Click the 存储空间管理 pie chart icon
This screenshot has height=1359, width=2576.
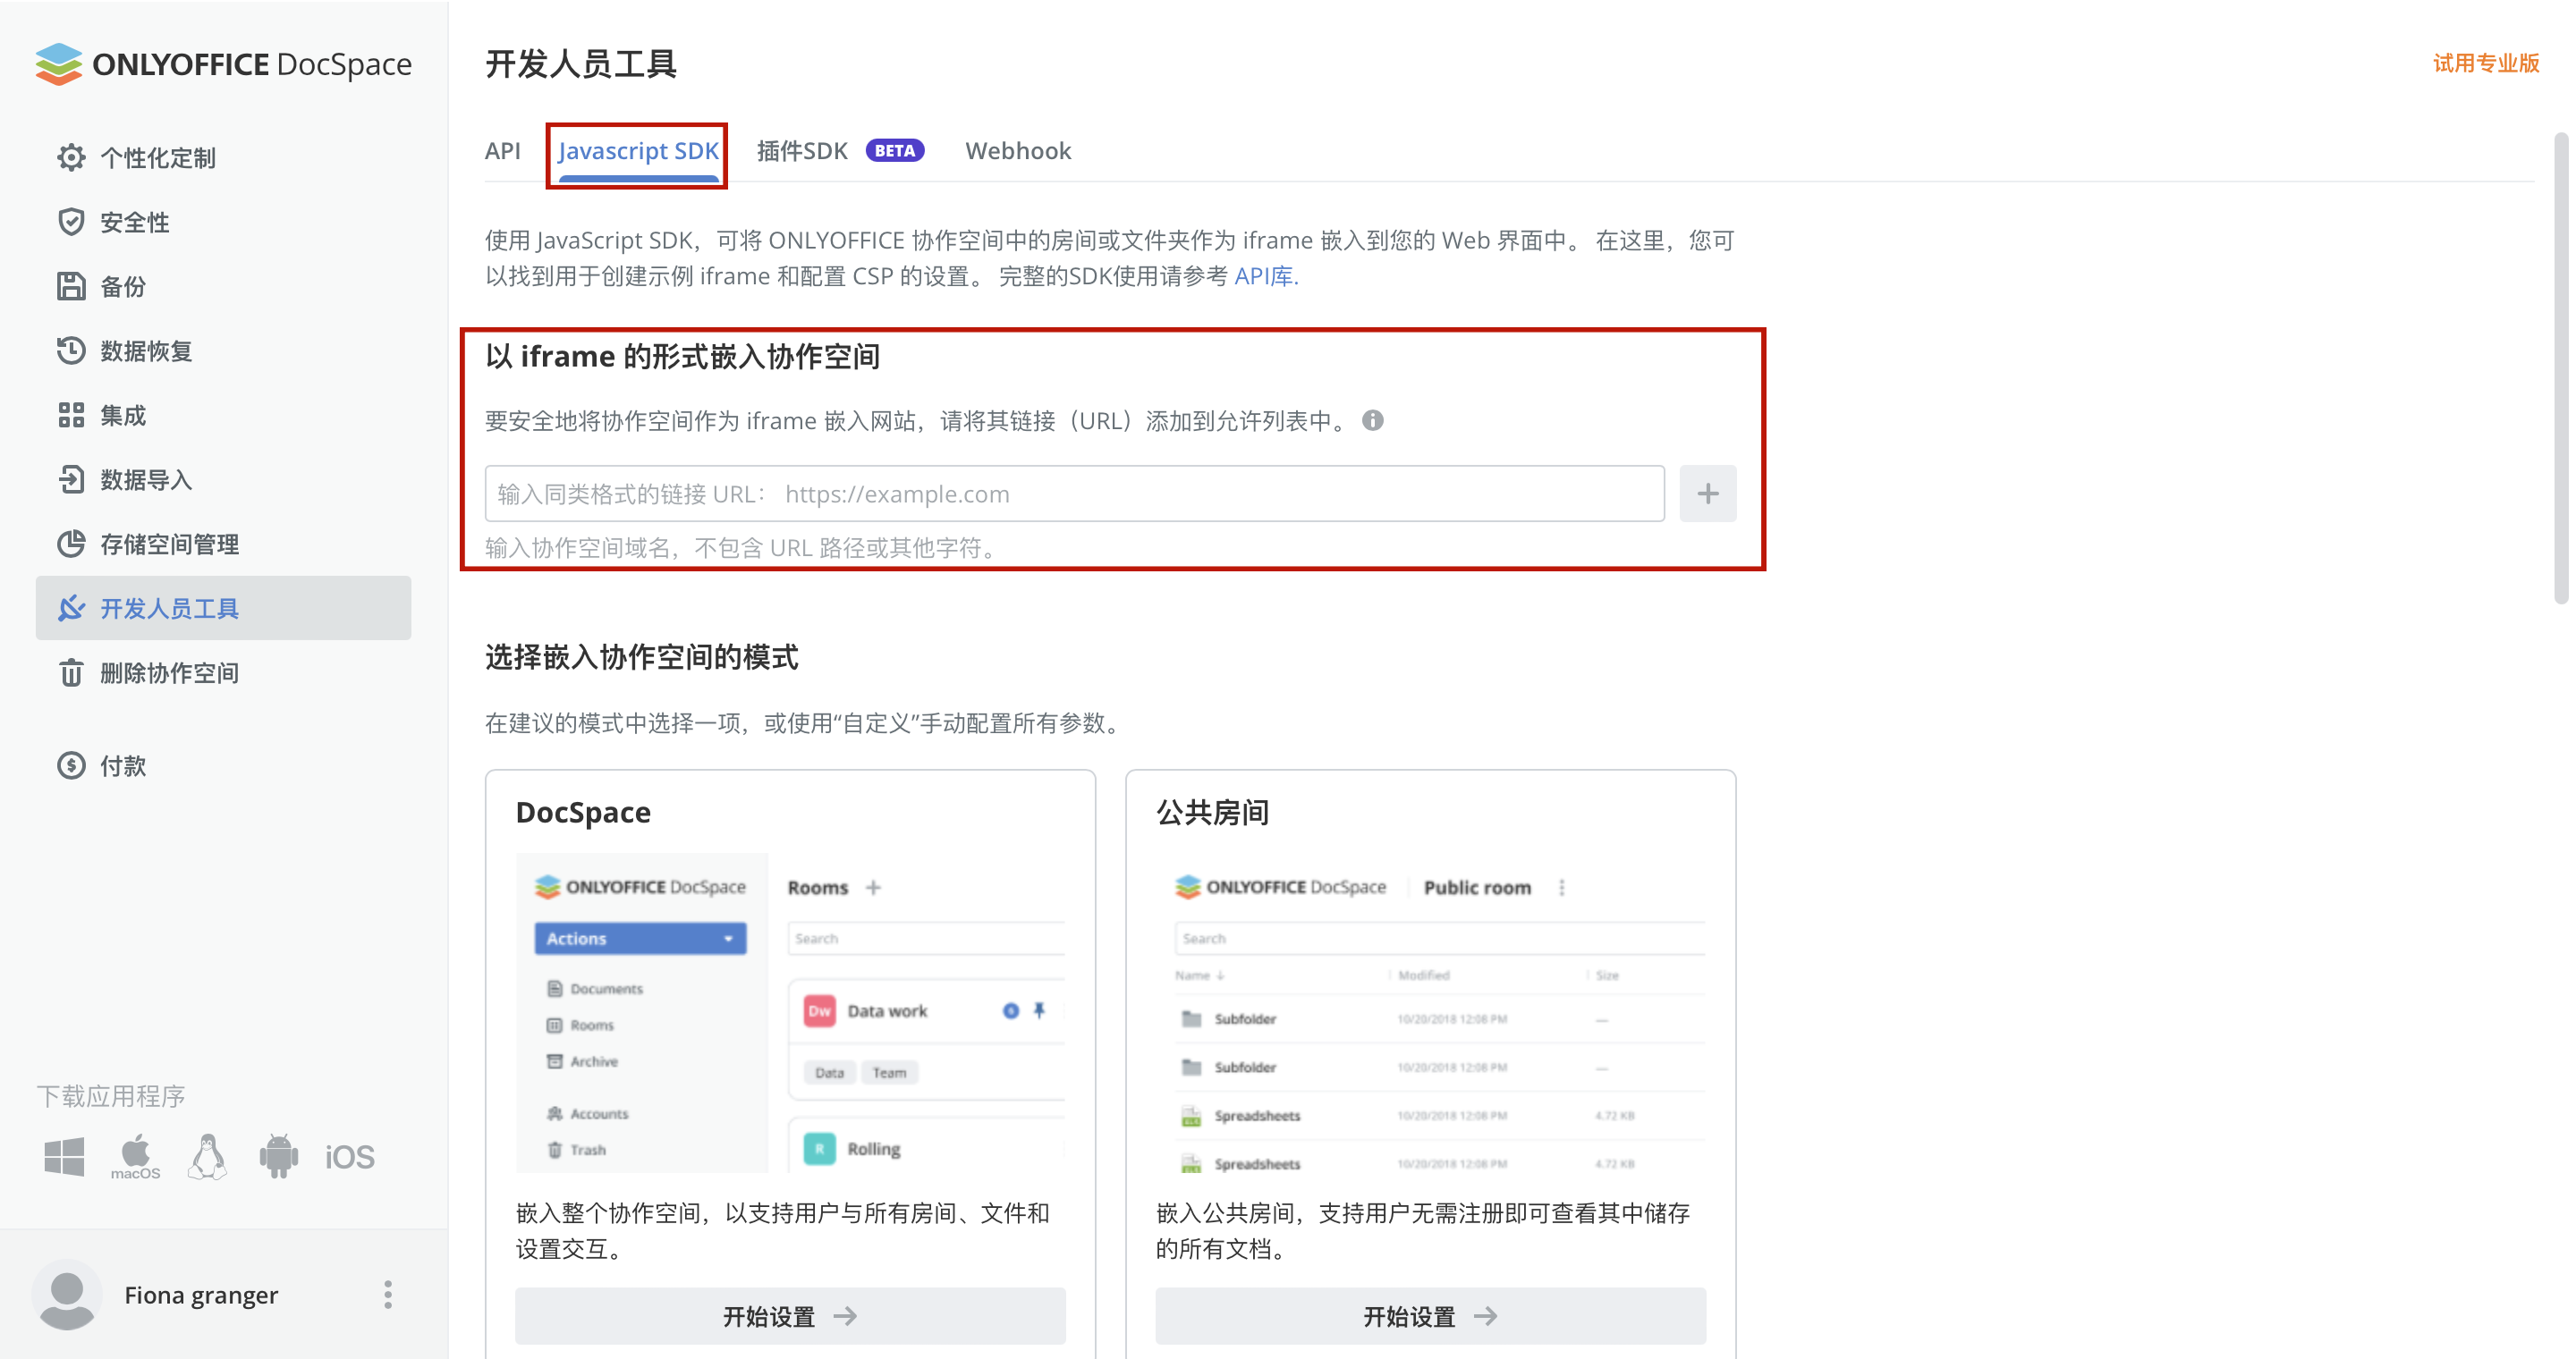pos(71,544)
